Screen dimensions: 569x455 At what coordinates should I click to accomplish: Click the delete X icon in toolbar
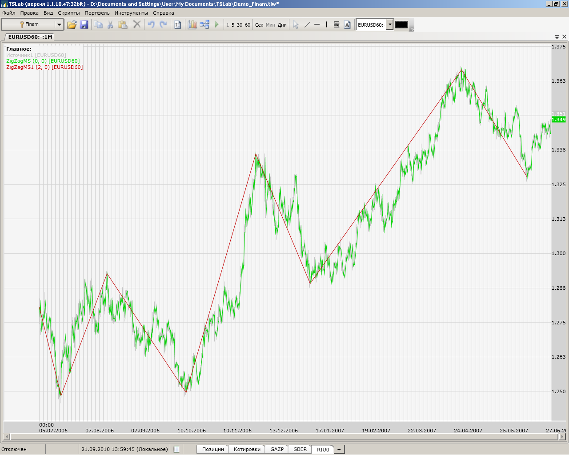click(x=137, y=25)
